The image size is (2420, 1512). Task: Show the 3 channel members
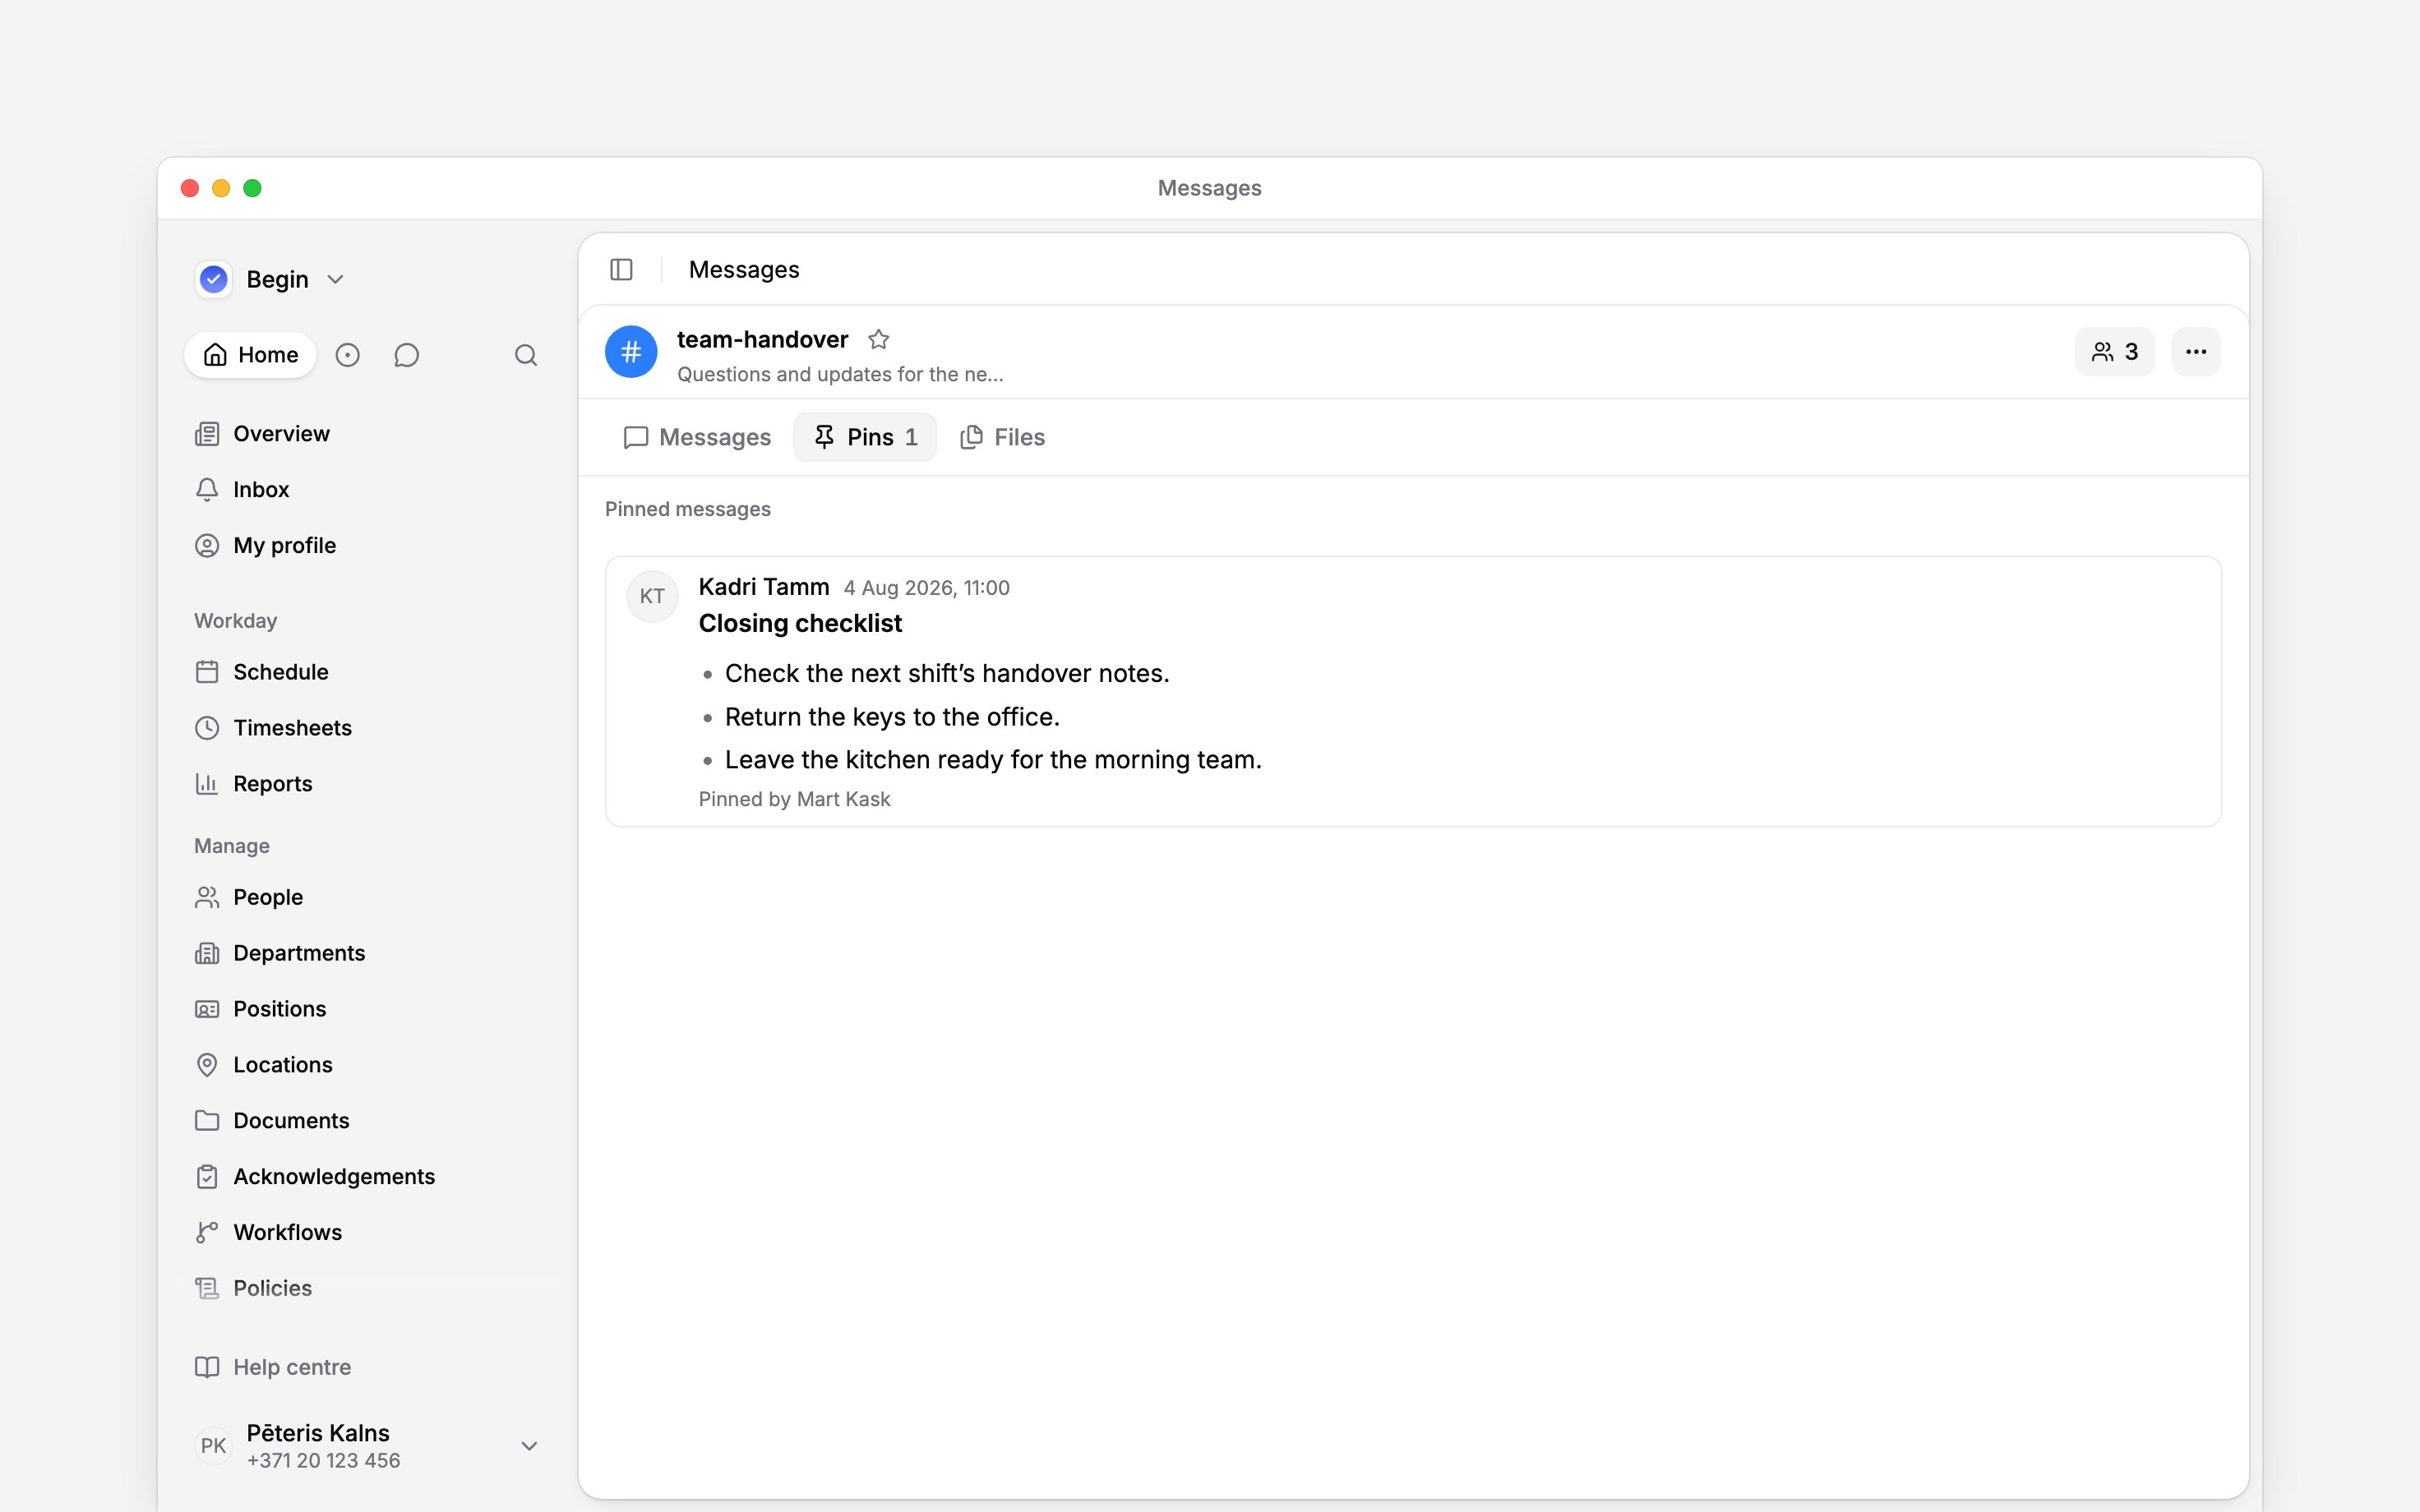click(2114, 352)
